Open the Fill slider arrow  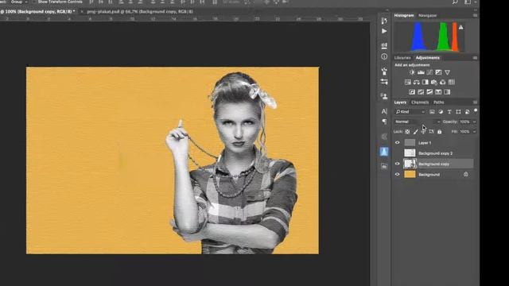(474, 132)
